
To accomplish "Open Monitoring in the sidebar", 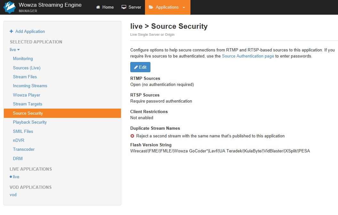I will point(23,58).
